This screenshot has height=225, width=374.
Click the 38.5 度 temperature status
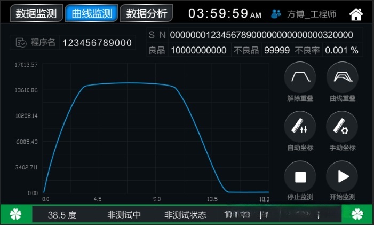click(x=62, y=215)
